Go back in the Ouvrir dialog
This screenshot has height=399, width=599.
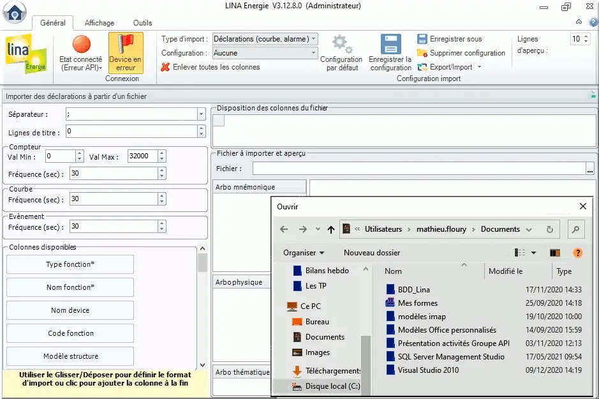[284, 229]
